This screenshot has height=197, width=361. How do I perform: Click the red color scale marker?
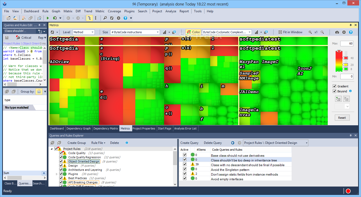coord(346,58)
